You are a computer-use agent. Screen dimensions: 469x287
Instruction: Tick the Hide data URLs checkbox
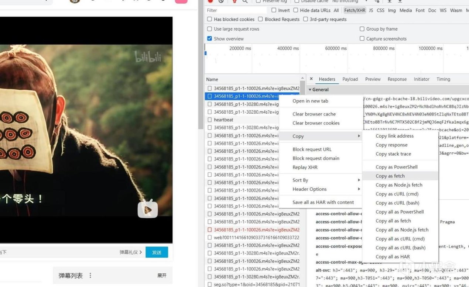pos(296,10)
